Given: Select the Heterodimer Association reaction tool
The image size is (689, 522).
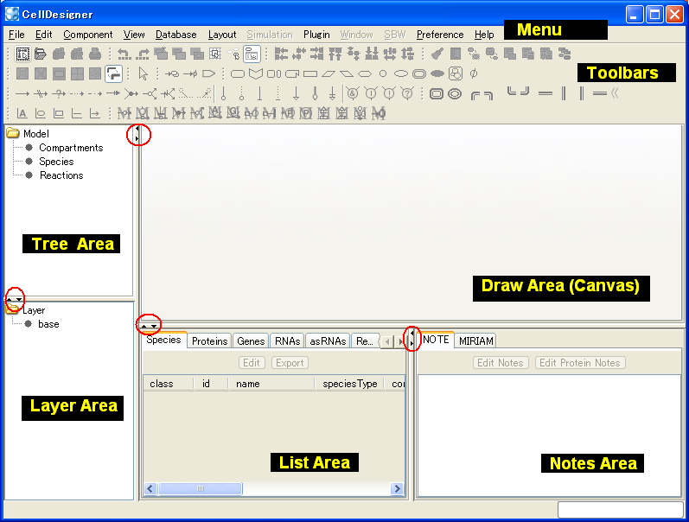Looking at the screenshot, I should (131, 93).
